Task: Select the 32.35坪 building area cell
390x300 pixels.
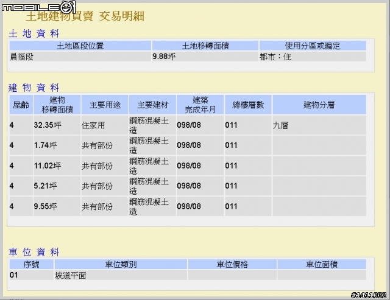Action: (x=57, y=125)
